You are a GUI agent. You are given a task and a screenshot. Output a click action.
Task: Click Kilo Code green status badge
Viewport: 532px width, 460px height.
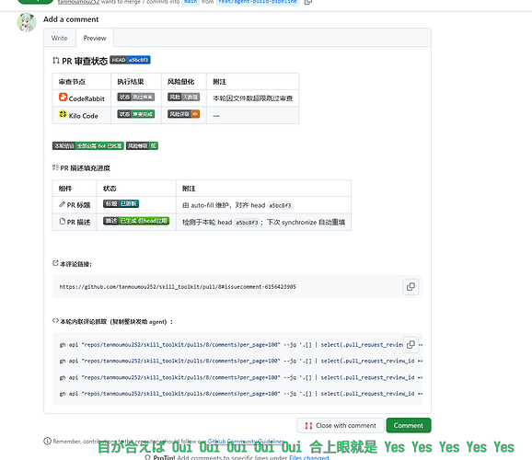point(136,114)
